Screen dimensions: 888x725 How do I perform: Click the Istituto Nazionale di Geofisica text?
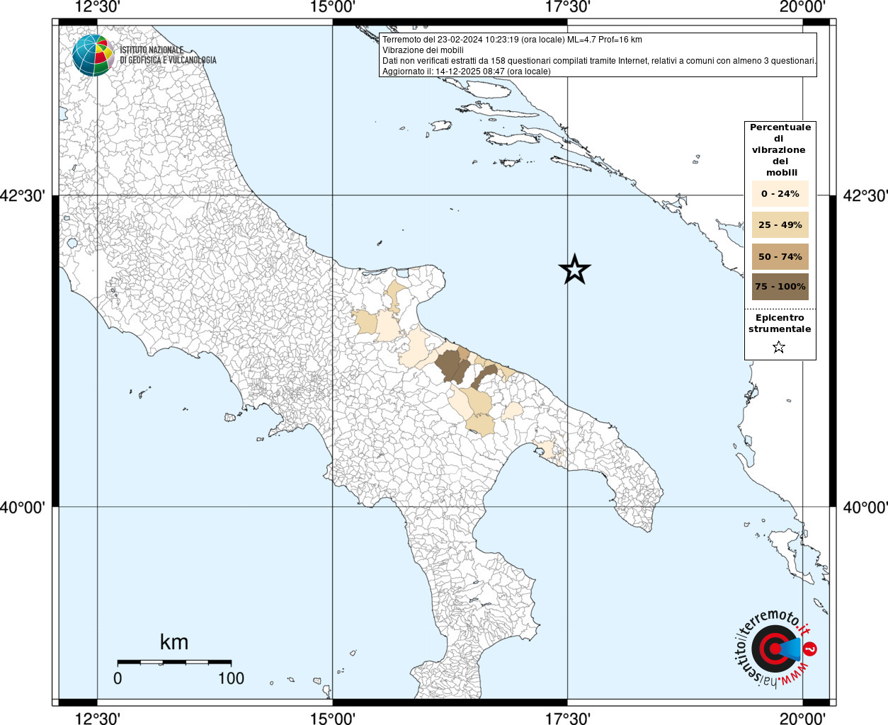(168, 55)
